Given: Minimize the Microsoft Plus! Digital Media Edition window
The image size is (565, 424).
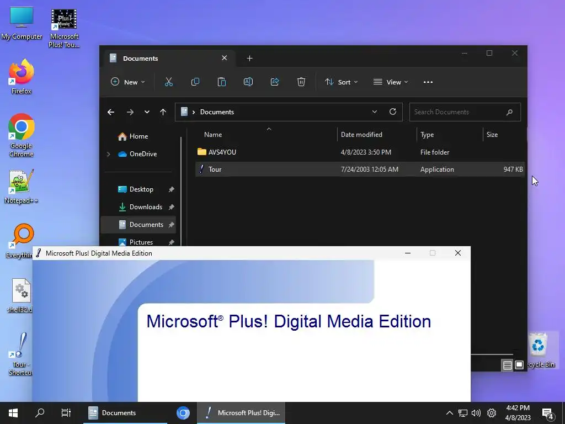Looking at the screenshot, I should 408,253.
